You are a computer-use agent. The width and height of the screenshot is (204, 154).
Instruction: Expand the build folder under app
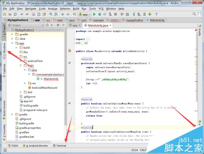(16, 48)
